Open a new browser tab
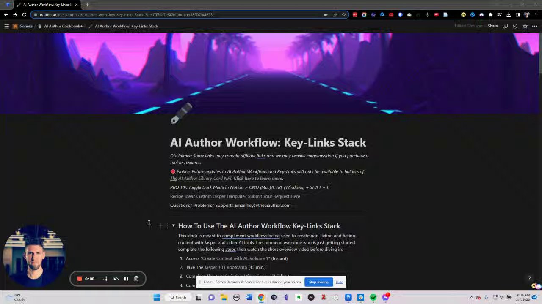This screenshot has height=304, width=542. [x=87, y=5]
